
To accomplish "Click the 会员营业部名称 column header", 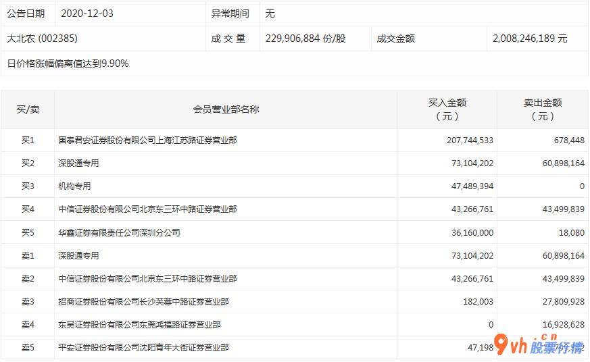I will (x=226, y=109).
